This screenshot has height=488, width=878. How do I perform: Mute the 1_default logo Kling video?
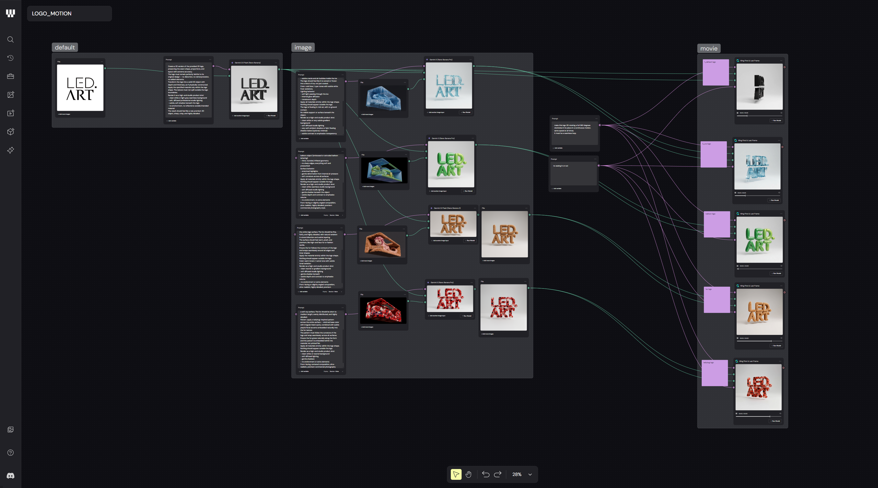pos(781,113)
